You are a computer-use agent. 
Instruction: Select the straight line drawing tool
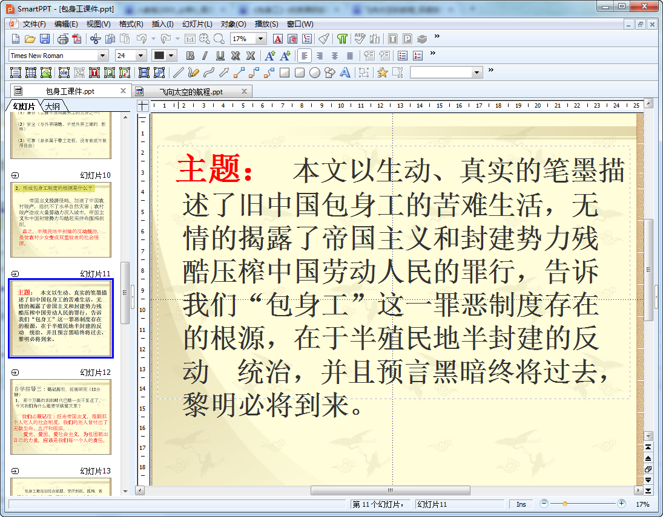point(178,73)
